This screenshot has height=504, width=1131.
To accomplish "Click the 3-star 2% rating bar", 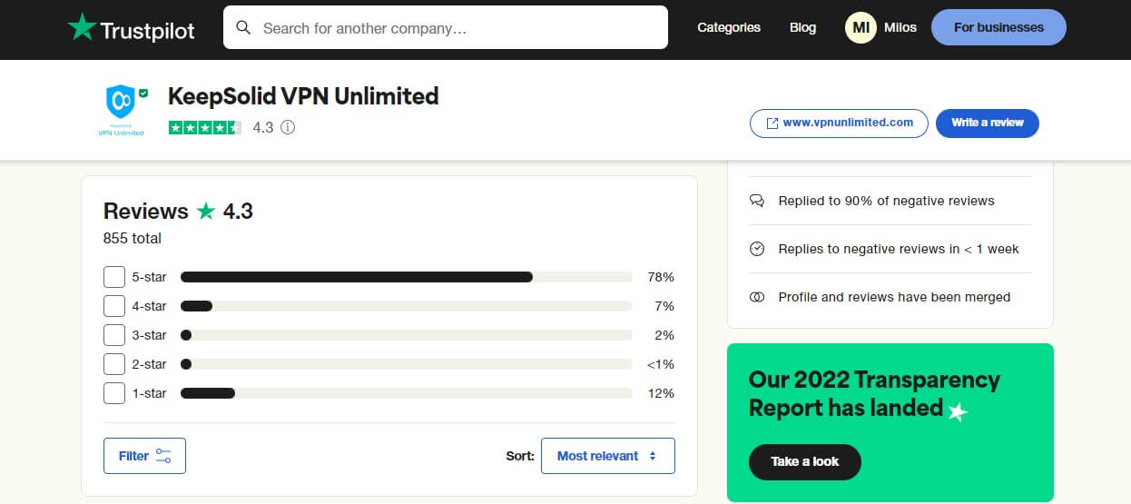I will (407, 335).
